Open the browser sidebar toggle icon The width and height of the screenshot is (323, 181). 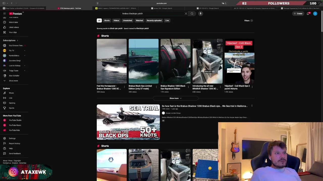tap(4, 3)
